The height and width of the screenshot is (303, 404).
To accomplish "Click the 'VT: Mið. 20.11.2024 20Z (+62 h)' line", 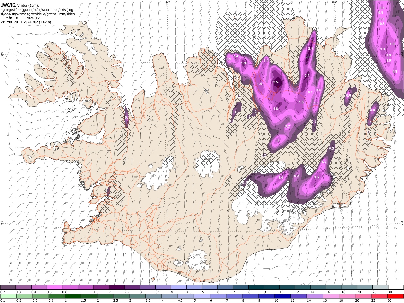I will (x=26, y=22).
